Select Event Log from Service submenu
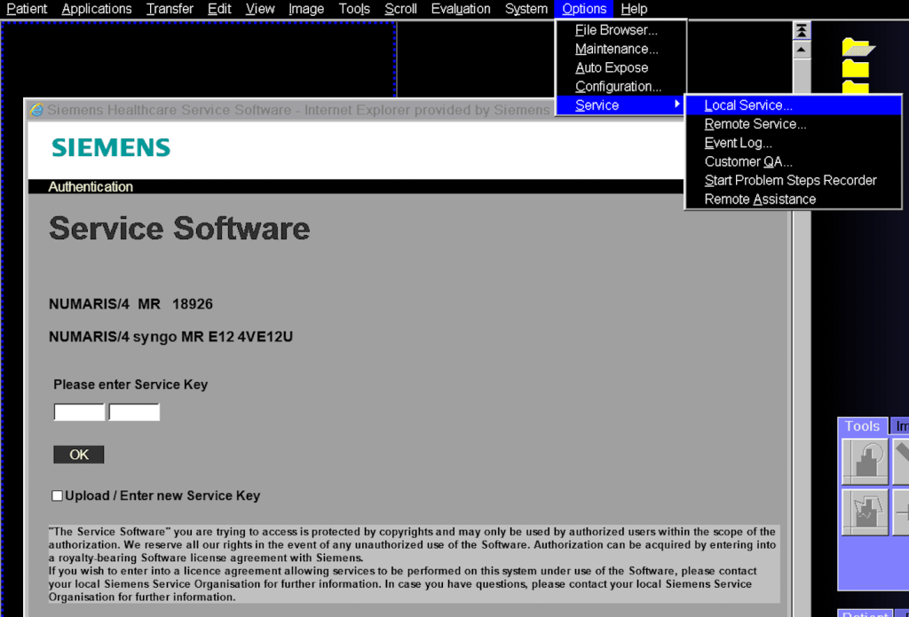909x617 pixels. click(738, 143)
